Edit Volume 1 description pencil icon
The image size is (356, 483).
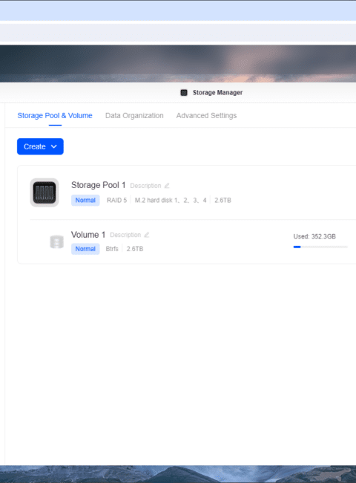[147, 235]
